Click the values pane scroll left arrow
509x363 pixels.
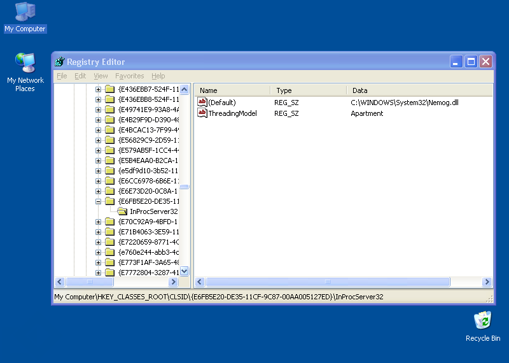click(x=200, y=281)
